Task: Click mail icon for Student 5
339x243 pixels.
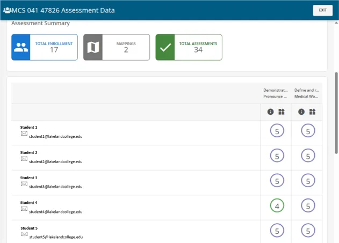Action: click(24, 234)
